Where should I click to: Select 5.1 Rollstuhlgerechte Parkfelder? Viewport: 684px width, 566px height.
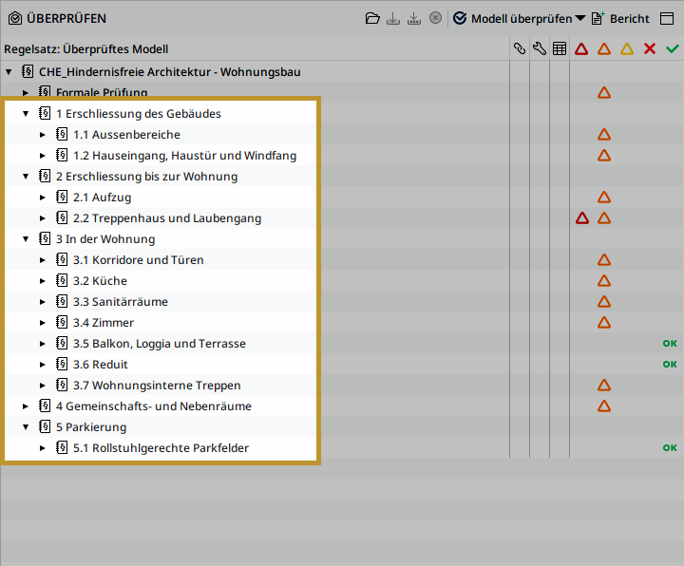point(161,448)
